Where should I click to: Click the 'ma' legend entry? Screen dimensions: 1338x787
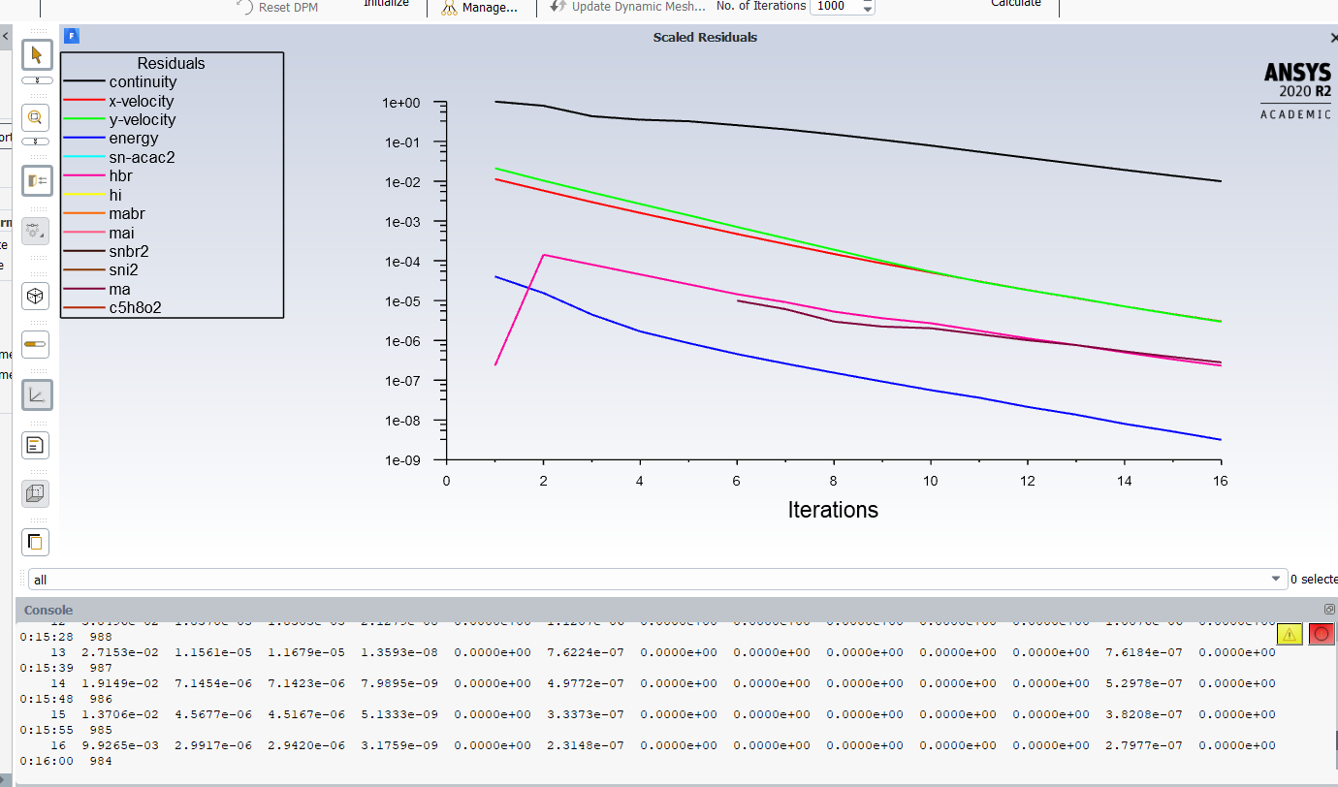click(x=120, y=289)
